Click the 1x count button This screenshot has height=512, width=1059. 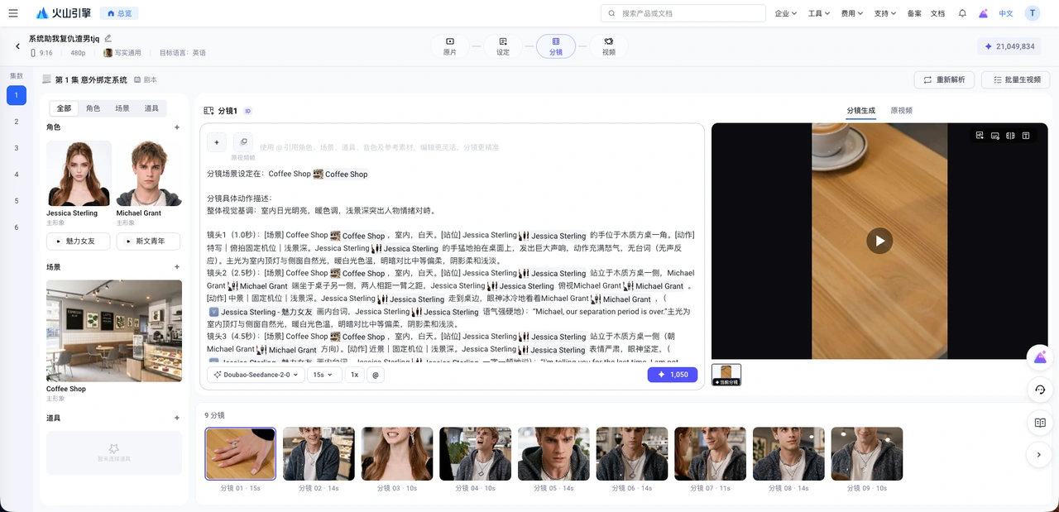pyautogui.click(x=354, y=375)
